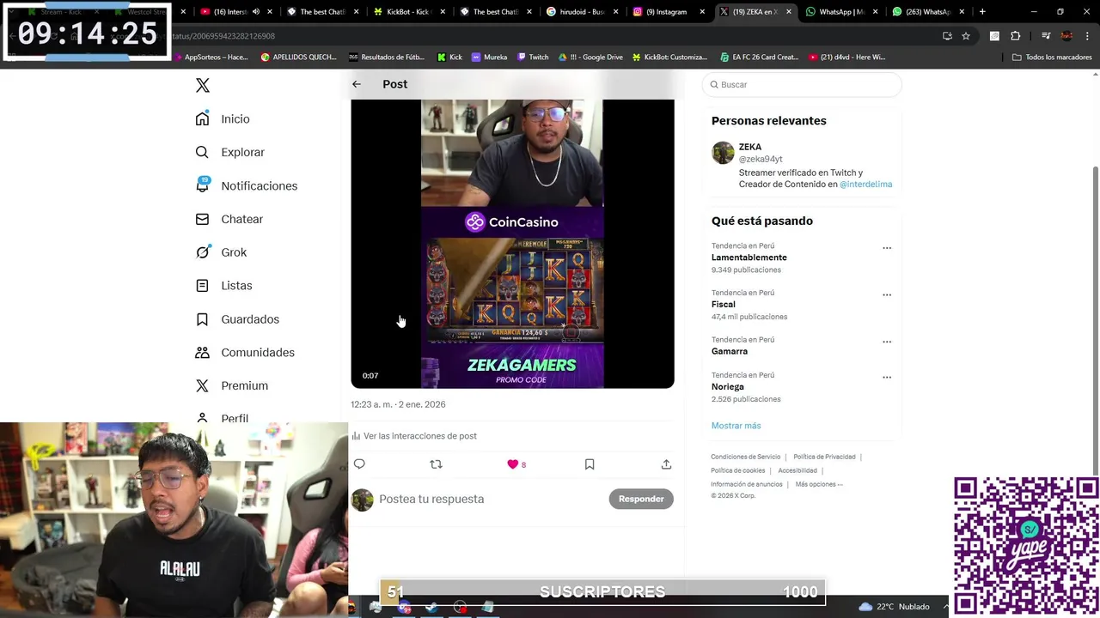
Task: Click the back arrow beside Post
Action: pos(357,84)
